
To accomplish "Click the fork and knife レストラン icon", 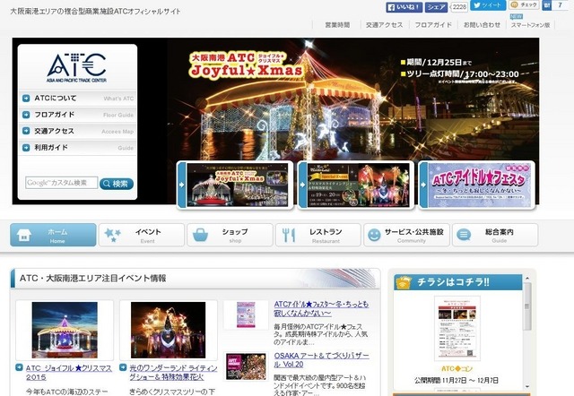I will 289,235.
